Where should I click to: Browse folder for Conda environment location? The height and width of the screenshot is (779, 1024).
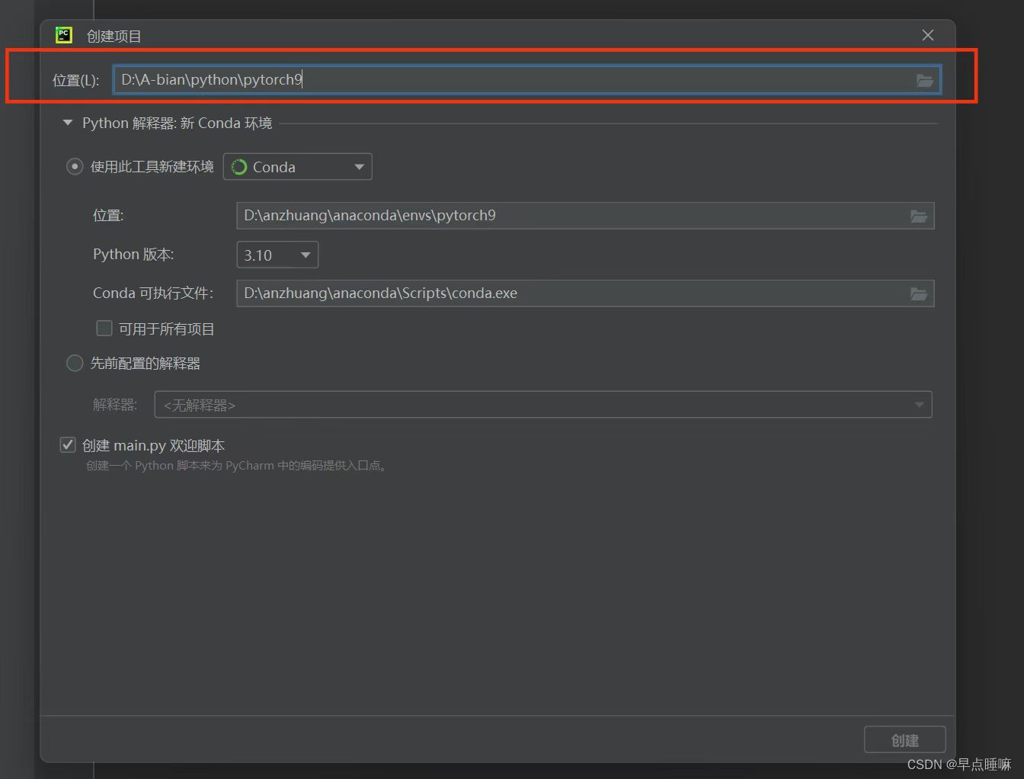(919, 216)
